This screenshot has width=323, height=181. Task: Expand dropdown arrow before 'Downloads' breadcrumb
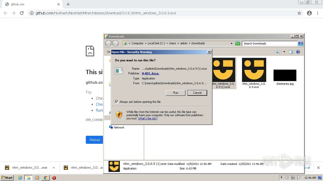[190, 43]
